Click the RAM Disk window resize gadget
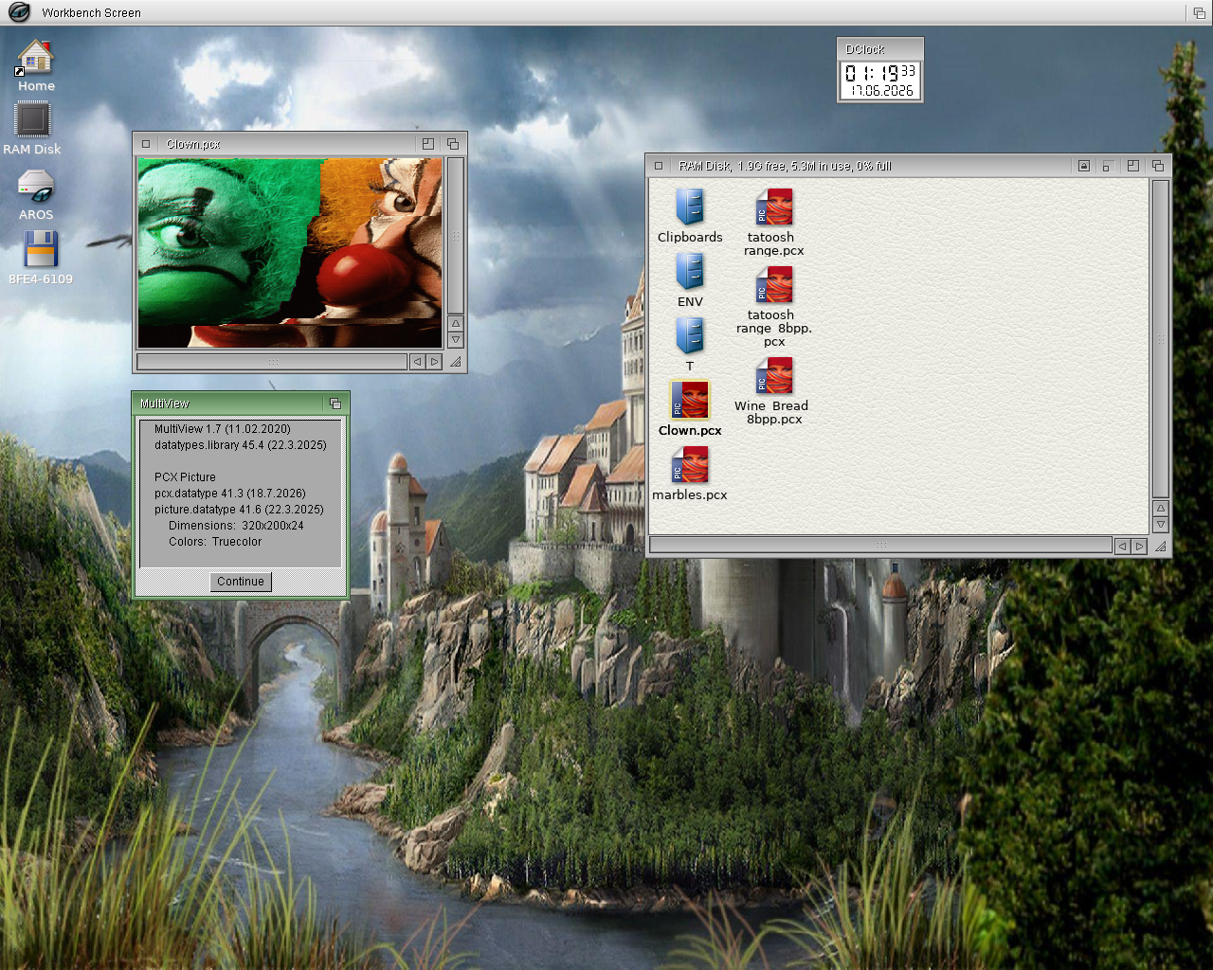Viewport: 1213px width, 970px height. pyautogui.click(x=1161, y=546)
